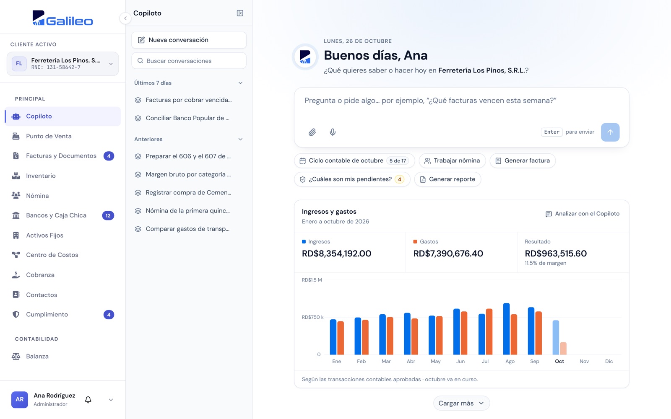This screenshot has width=671, height=419.
Task: Open Punto de Venta in sidebar
Action: click(x=63, y=136)
